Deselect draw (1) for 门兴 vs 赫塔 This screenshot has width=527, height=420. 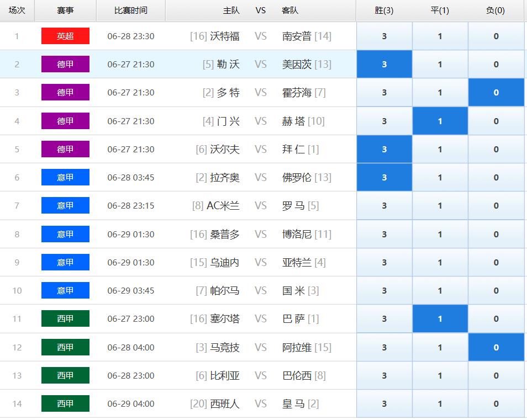point(440,121)
